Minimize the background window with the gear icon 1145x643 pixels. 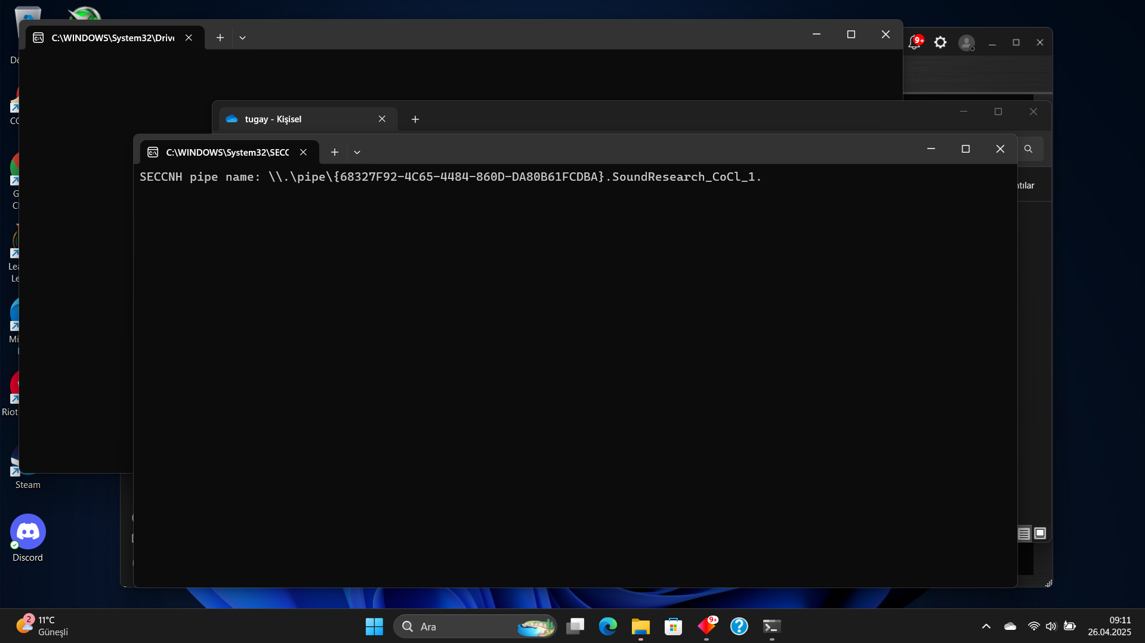point(992,43)
